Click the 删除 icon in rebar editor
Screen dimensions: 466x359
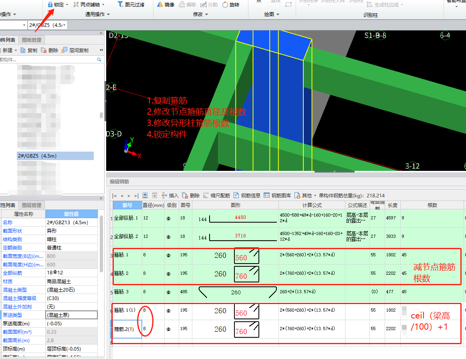click(x=185, y=195)
